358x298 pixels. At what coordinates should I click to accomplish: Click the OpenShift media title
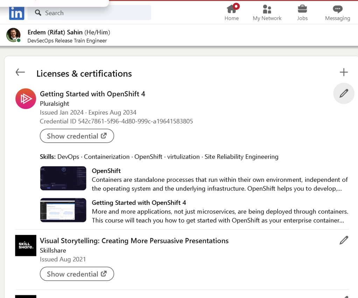coord(106,171)
